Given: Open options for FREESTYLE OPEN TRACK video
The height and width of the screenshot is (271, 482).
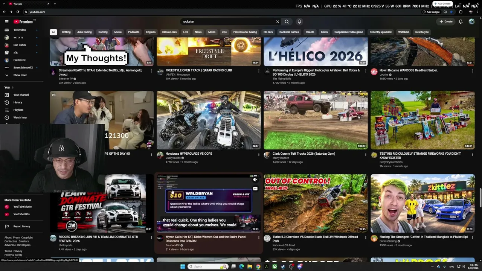Looking at the screenshot, I should (259, 71).
